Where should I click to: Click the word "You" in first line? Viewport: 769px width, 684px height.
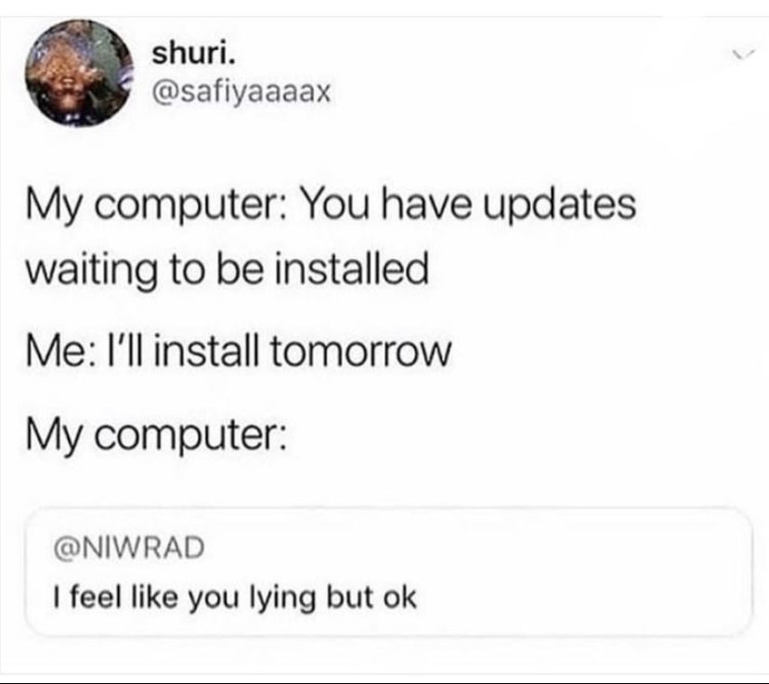[x=335, y=203]
